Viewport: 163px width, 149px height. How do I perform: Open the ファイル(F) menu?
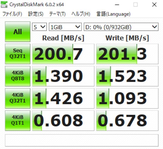click(x=12, y=14)
